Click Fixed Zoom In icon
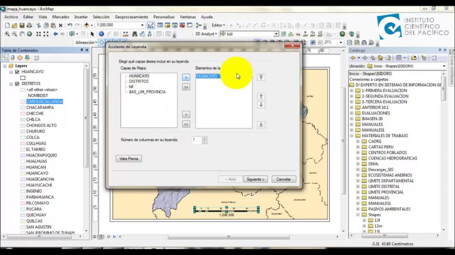 (x=38, y=34)
